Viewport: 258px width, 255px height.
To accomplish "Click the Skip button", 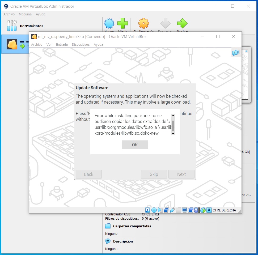I will pyautogui.click(x=154, y=174).
